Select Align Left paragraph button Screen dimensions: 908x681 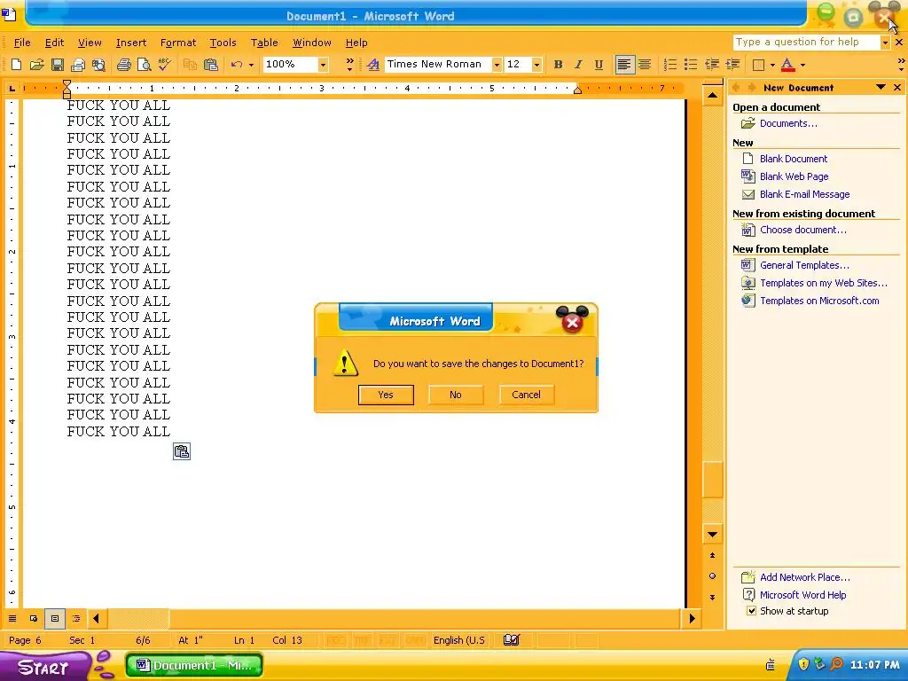pyautogui.click(x=624, y=64)
